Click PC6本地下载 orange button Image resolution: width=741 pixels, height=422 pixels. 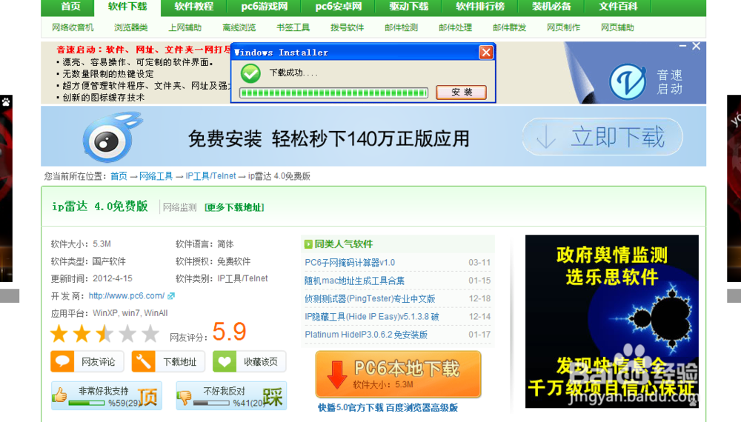tap(398, 375)
